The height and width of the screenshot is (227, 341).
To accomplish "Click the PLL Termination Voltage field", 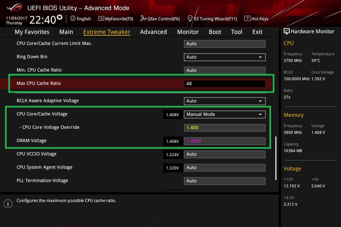I will coord(225,181).
